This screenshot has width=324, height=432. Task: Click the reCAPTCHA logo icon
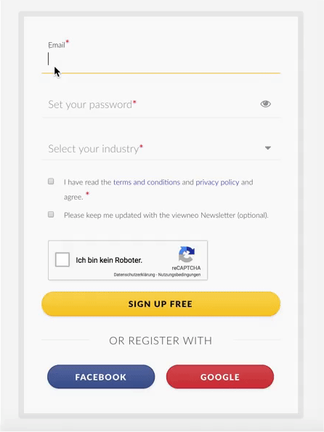coord(187,254)
